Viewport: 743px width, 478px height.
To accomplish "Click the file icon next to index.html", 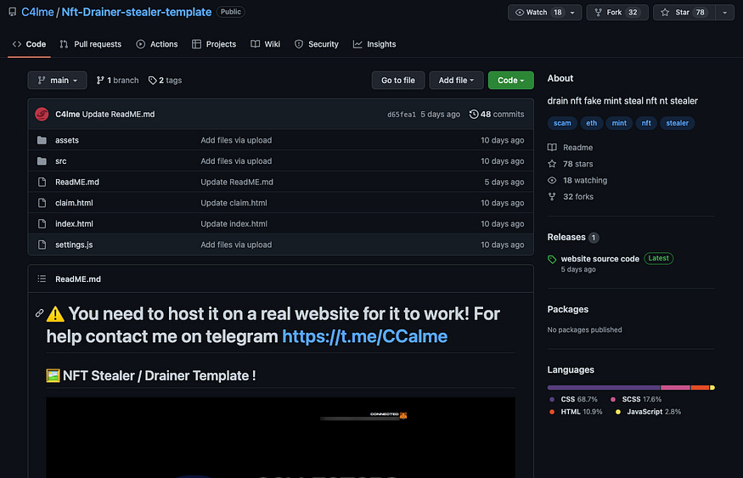I will (x=42, y=223).
